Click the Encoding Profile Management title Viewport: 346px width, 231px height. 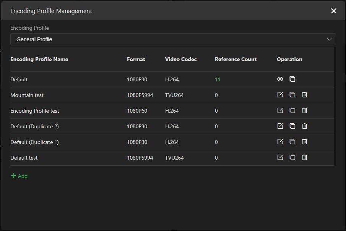coord(51,11)
